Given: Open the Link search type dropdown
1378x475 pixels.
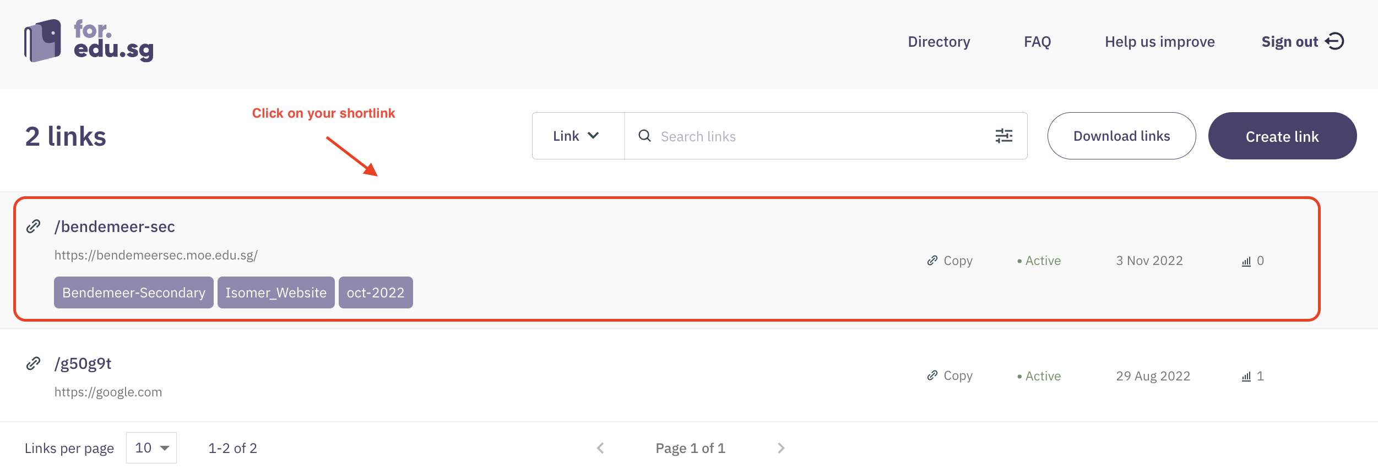Looking at the screenshot, I should pyautogui.click(x=576, y=136).
